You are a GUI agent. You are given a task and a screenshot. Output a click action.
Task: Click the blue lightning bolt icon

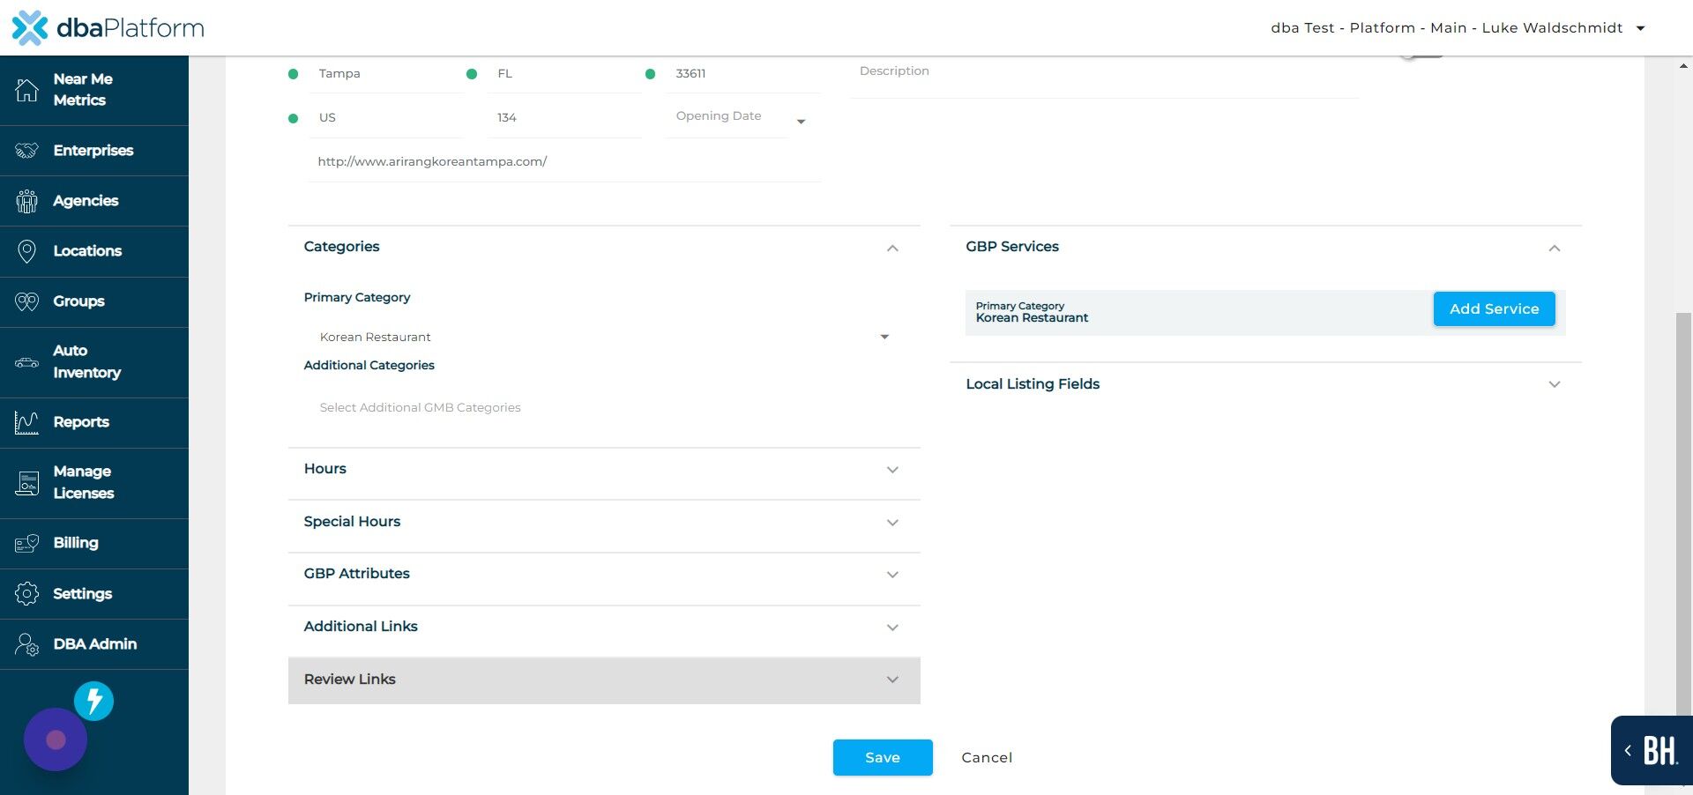93,702
